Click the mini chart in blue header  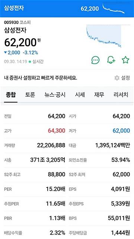click(x=114, y=9)
